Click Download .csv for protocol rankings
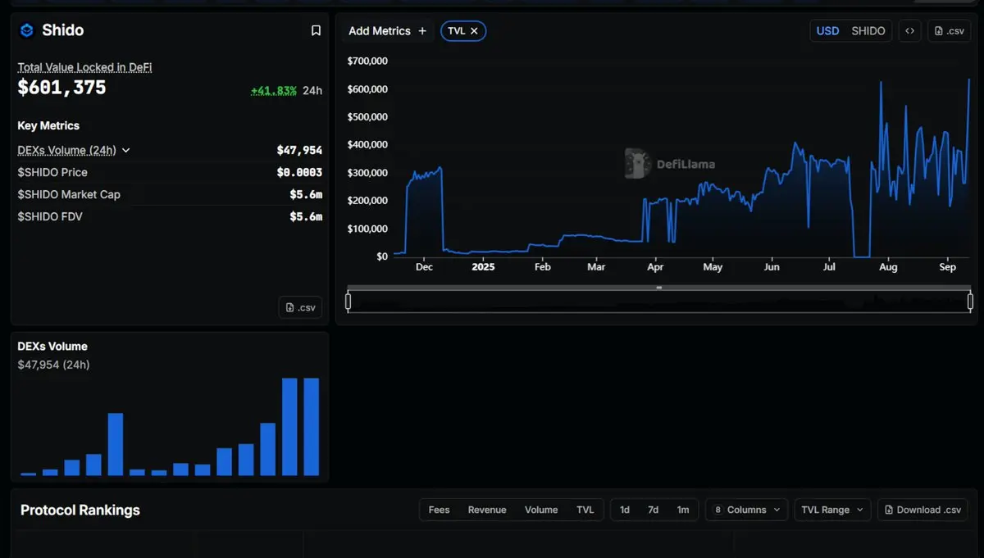 922,510
